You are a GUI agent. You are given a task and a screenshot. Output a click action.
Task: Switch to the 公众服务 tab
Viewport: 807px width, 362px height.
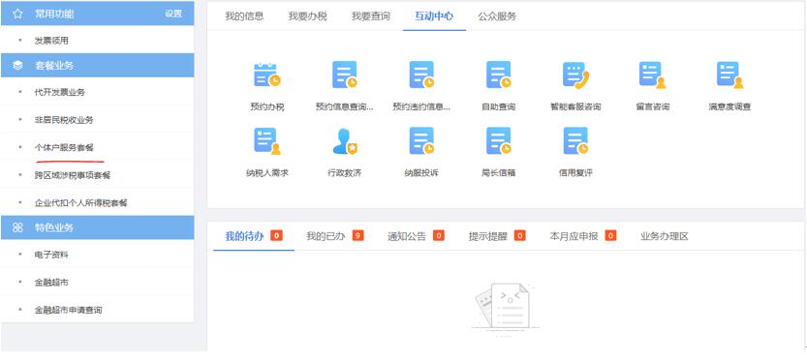pos(497,15)
